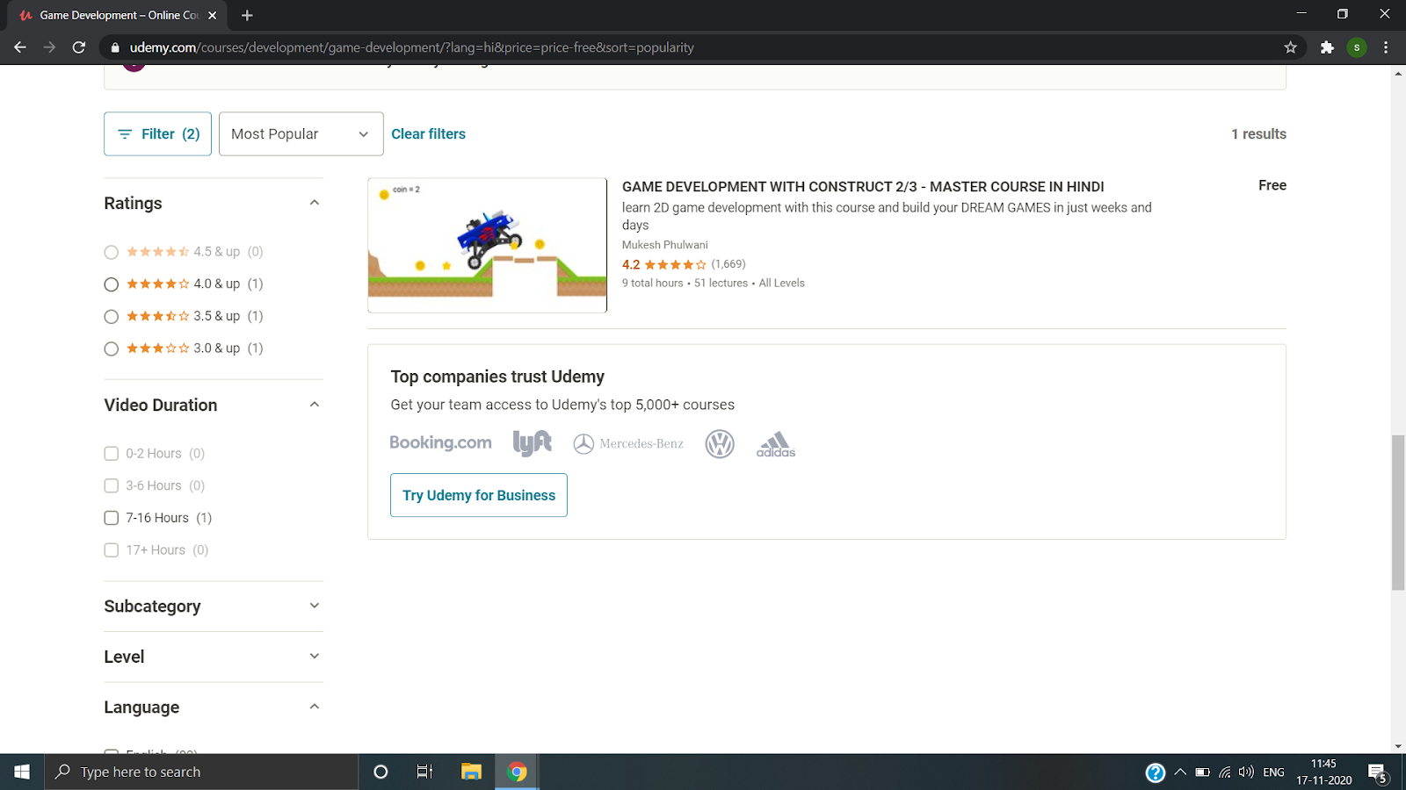Open a new browser tab
Image resolution: width=1406 pixels, height=790 pixels.
coord(247,15)
